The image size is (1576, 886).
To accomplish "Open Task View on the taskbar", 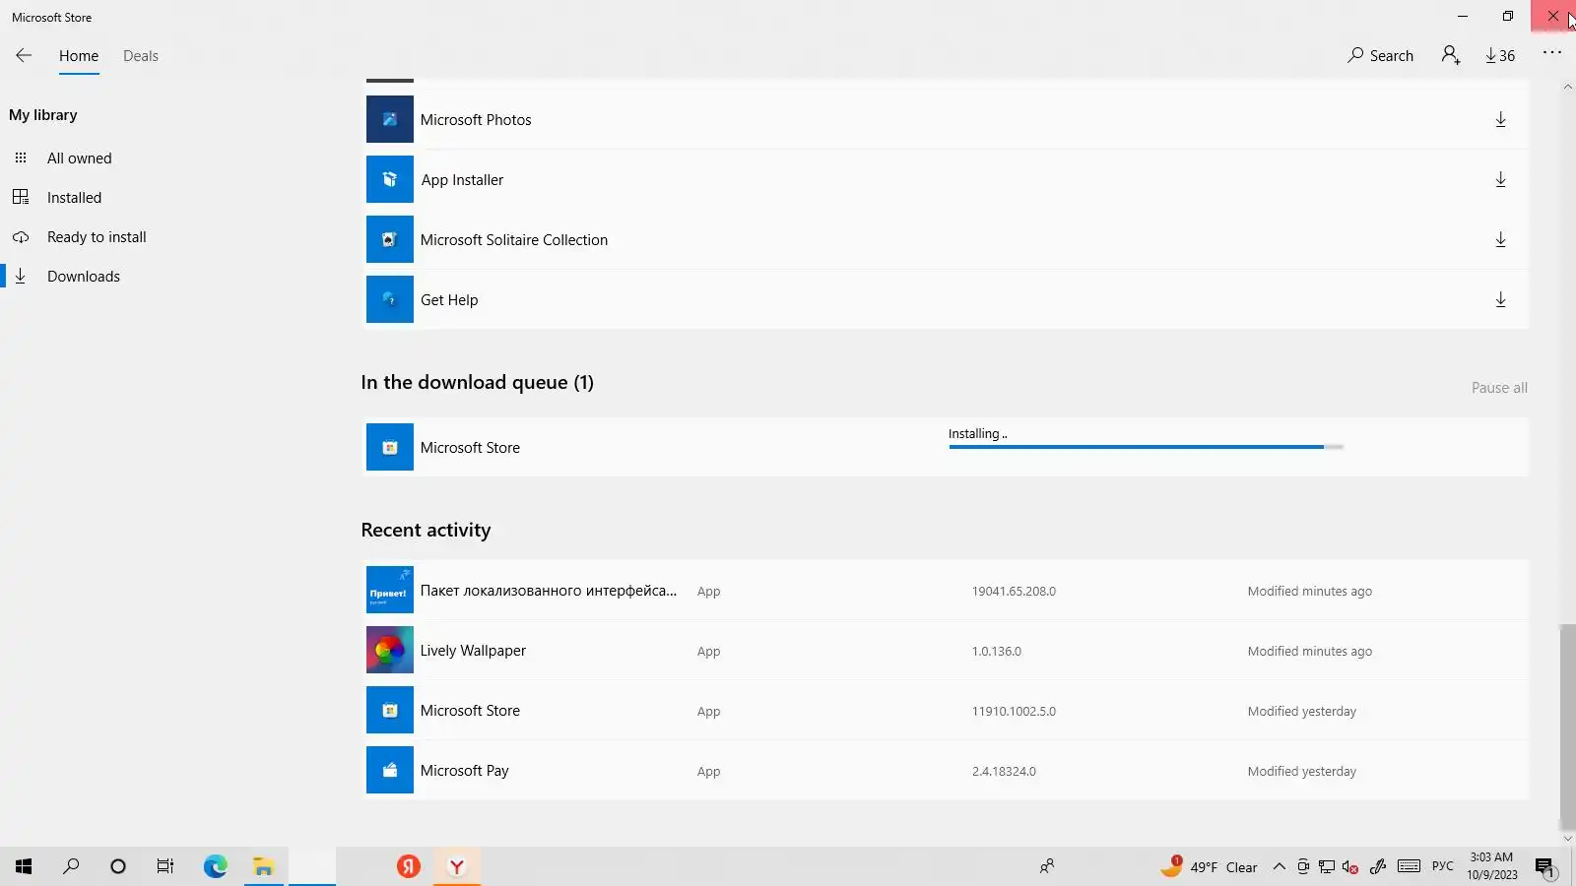I will click(165, 866).
